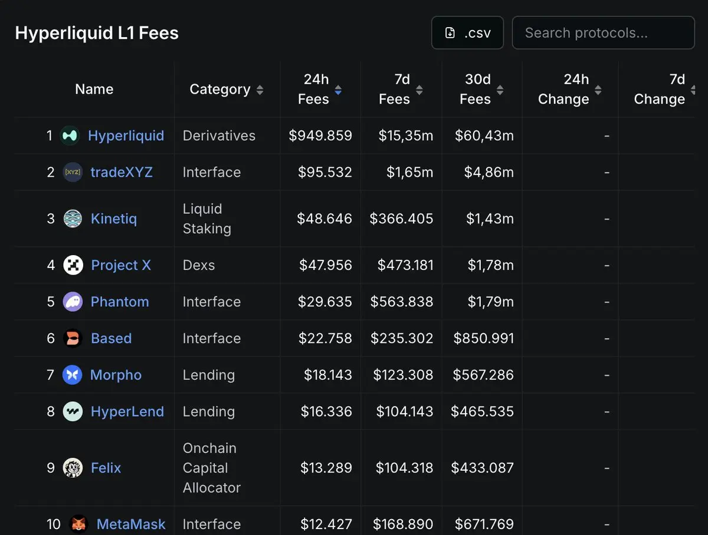
Task: Click the Morpho butterfly logo icon
Action: [72, 375]
